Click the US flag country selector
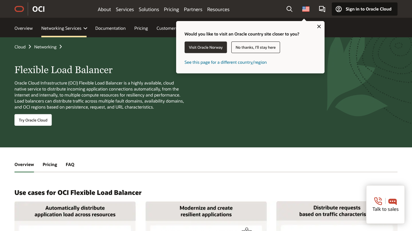 click(306, 9)
